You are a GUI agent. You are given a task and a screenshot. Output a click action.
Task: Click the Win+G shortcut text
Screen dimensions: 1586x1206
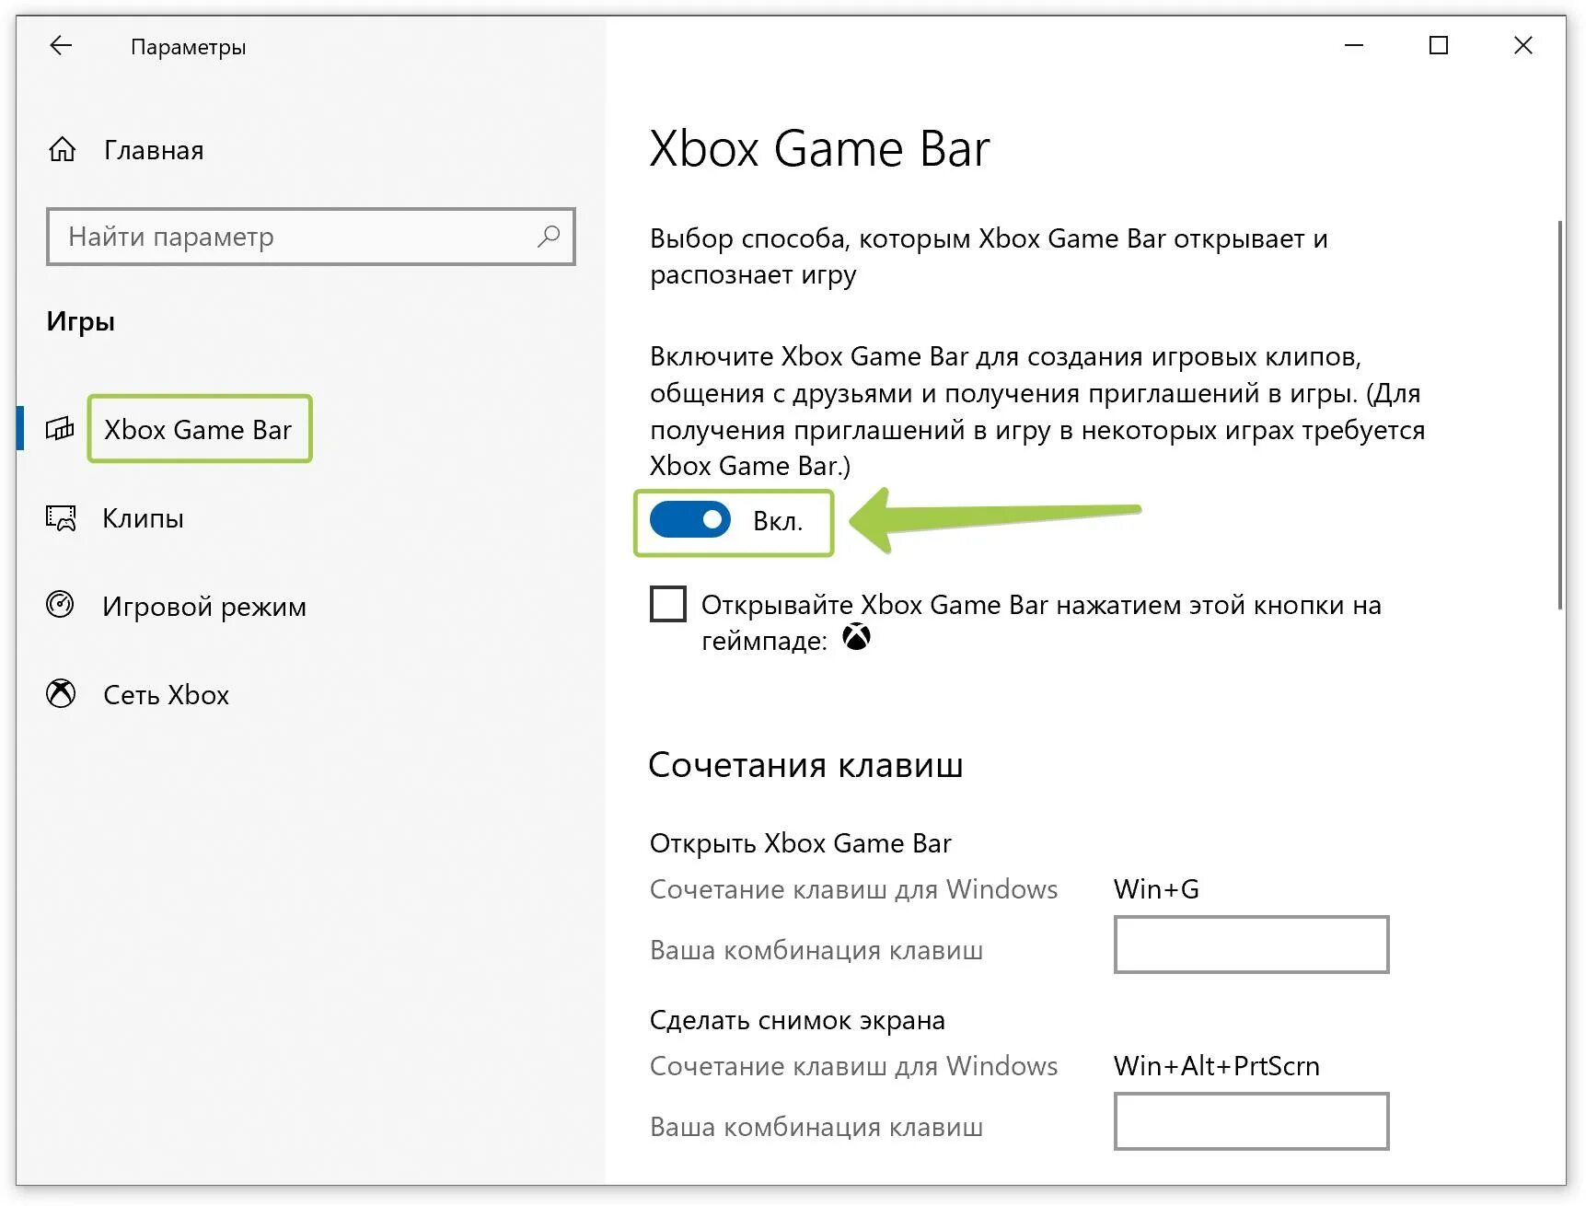[x=1156, y=889]
